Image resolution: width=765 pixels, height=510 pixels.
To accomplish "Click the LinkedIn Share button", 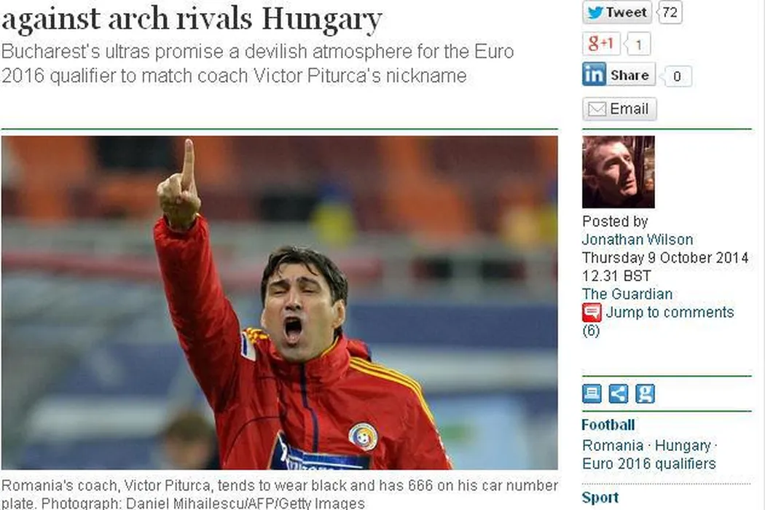I will coord(619,74).
